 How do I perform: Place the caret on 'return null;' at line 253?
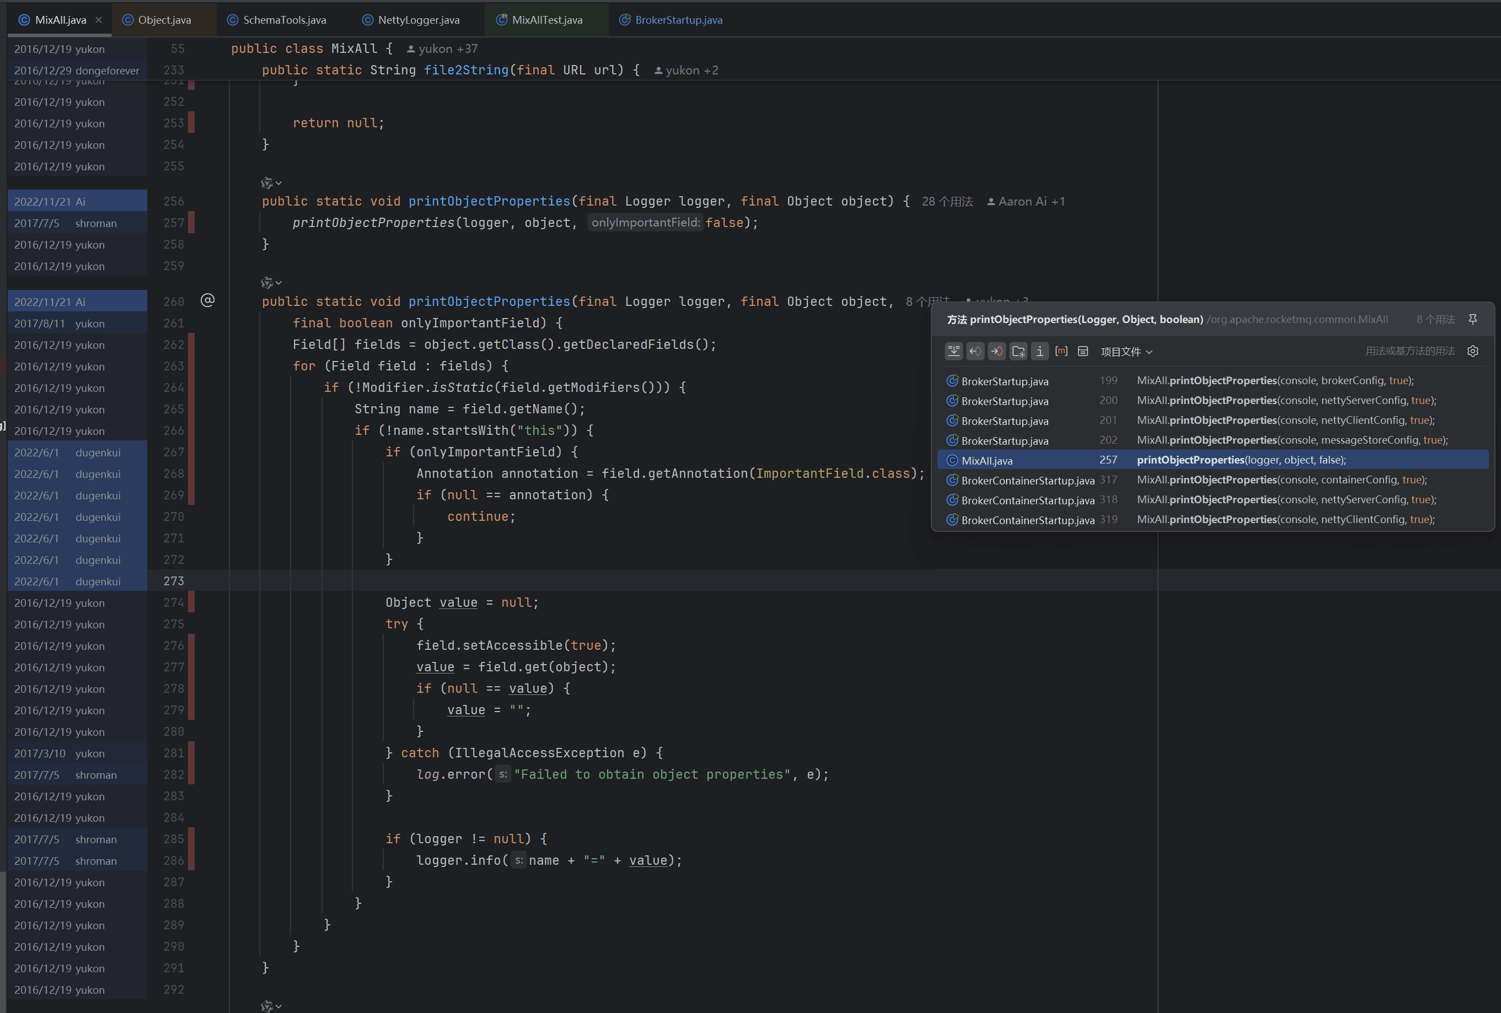tap(339, 123)
